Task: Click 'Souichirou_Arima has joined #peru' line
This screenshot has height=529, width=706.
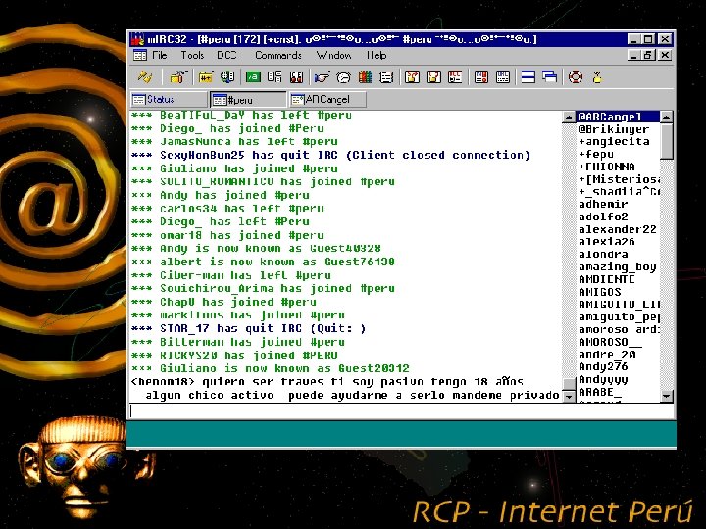Action: coord(263,288)
